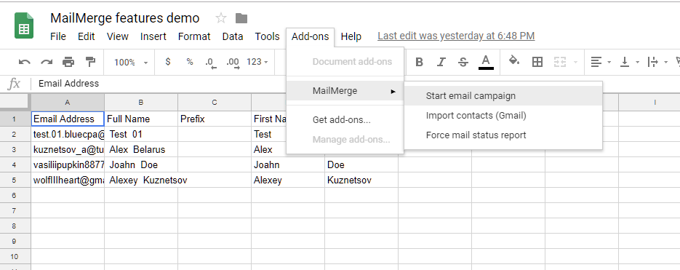Close the Add-ons menu
The width and height of the screenshot is (680, 270).
(310, 36)
